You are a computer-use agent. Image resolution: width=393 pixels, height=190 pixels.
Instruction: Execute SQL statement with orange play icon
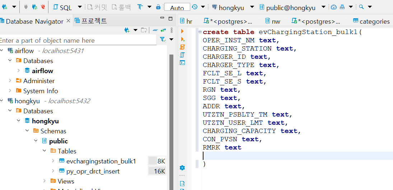[182, 31]
